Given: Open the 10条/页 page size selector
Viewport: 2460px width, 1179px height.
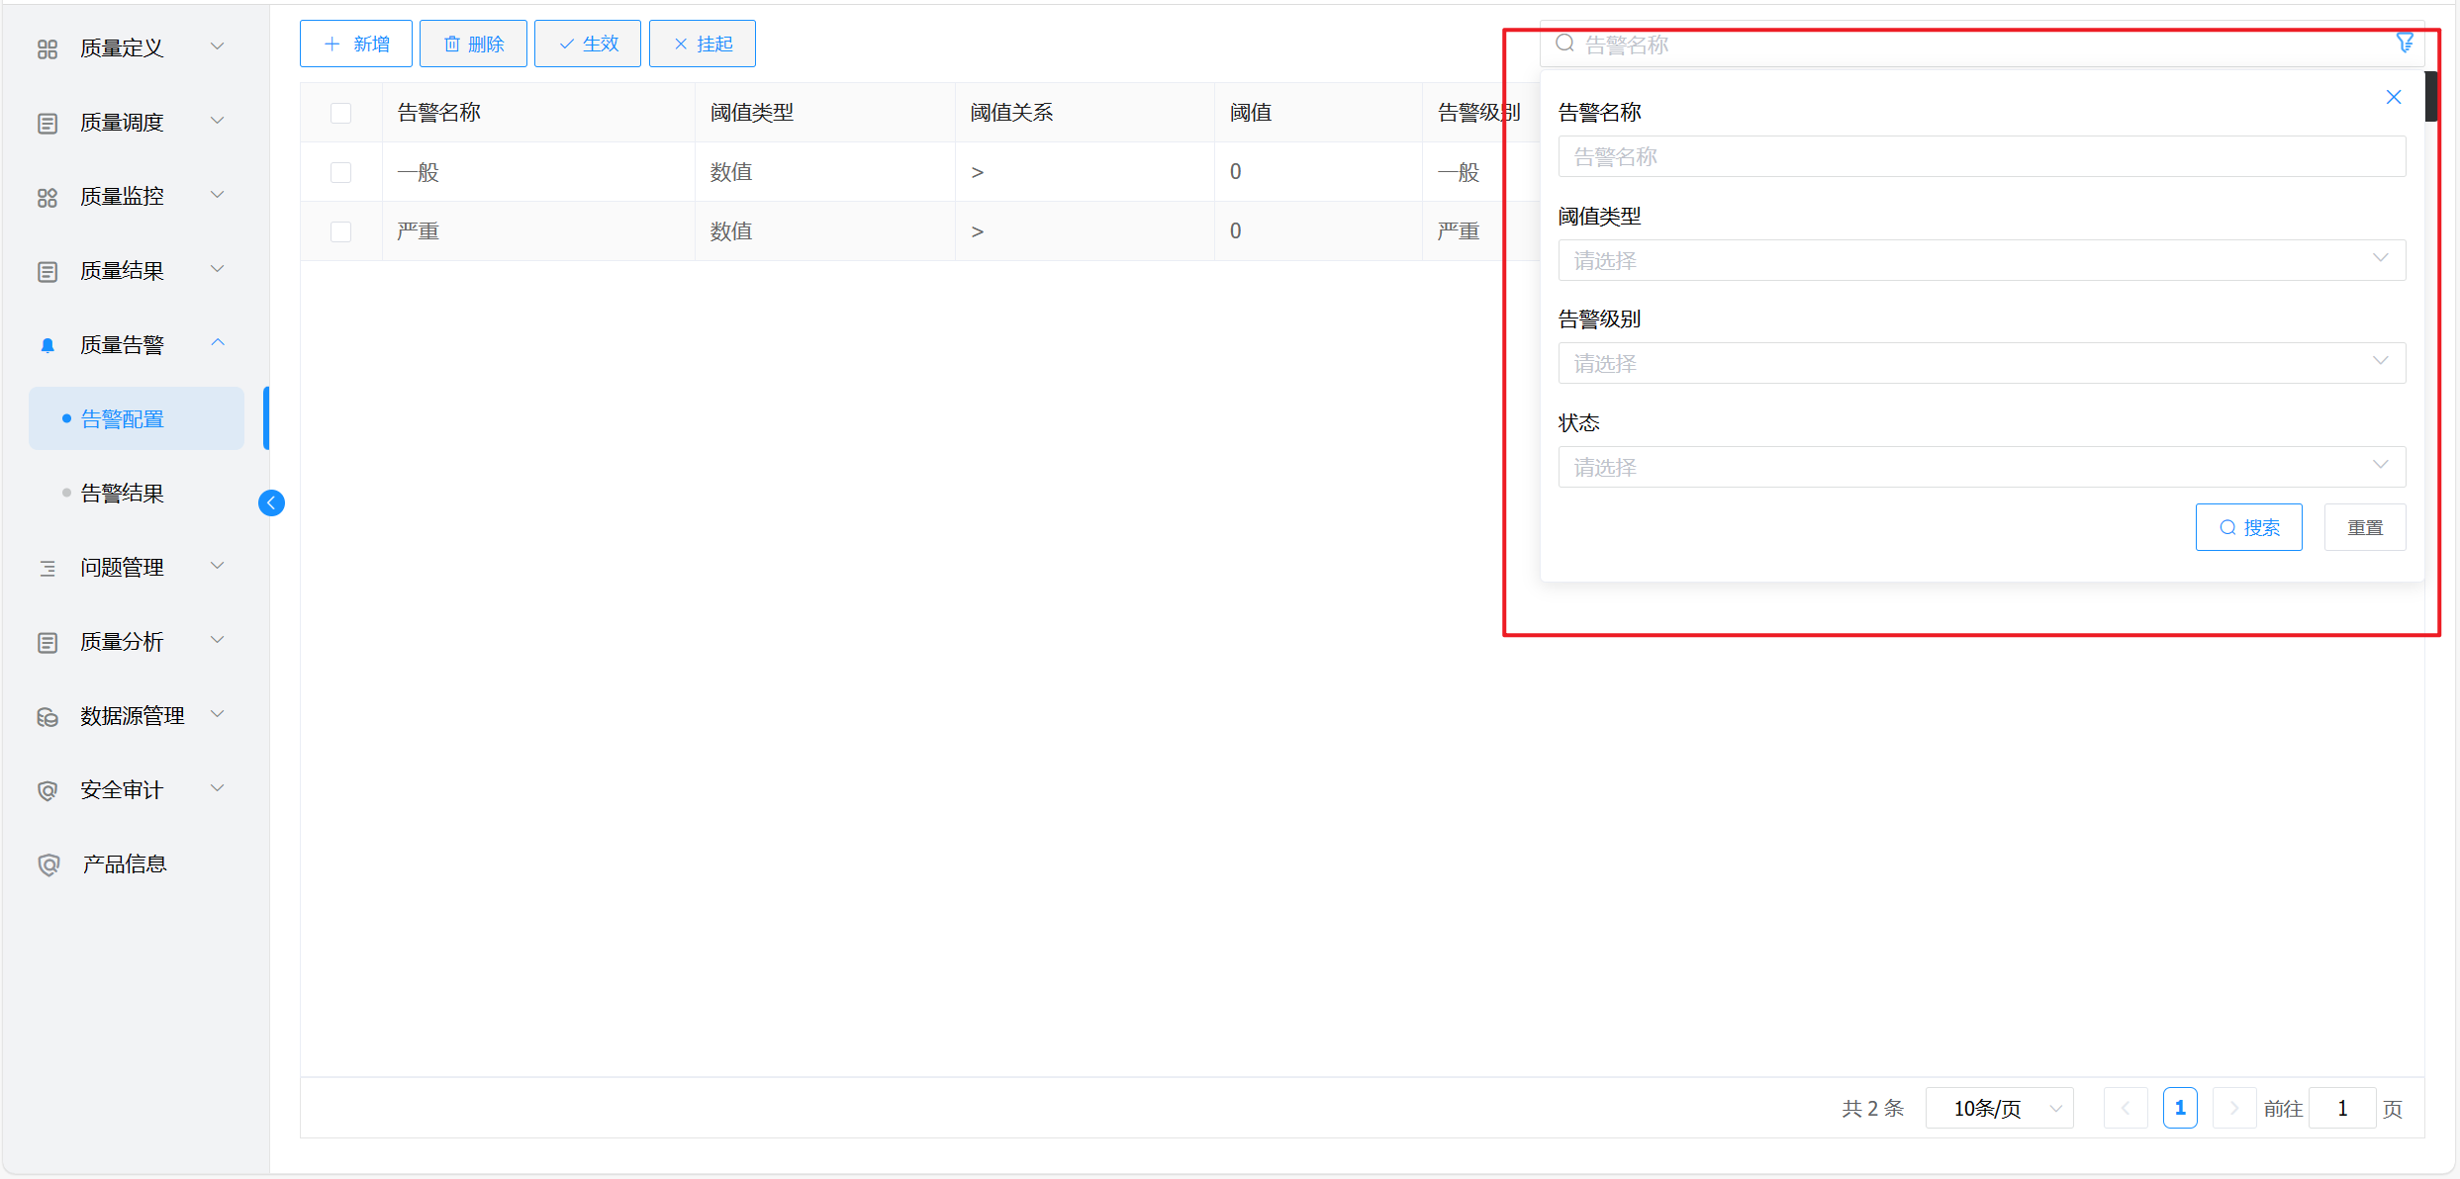Looking at the screenshot, I should pyautogui.click(x=1999, y=1108).
